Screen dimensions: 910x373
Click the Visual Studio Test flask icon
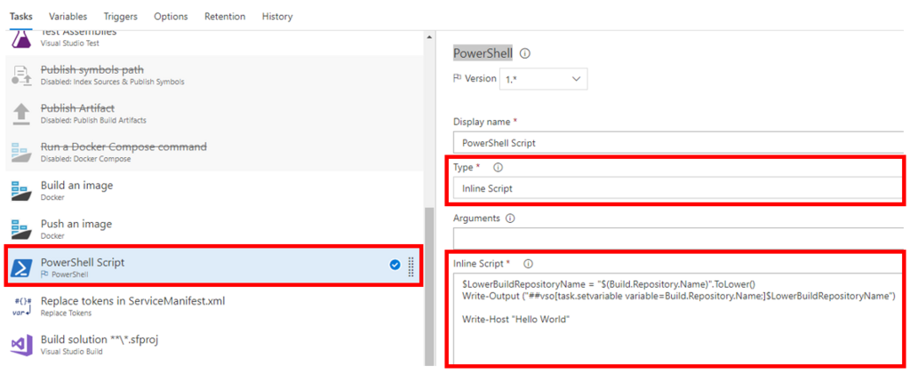pyautogui.click(x=22, y=39)
